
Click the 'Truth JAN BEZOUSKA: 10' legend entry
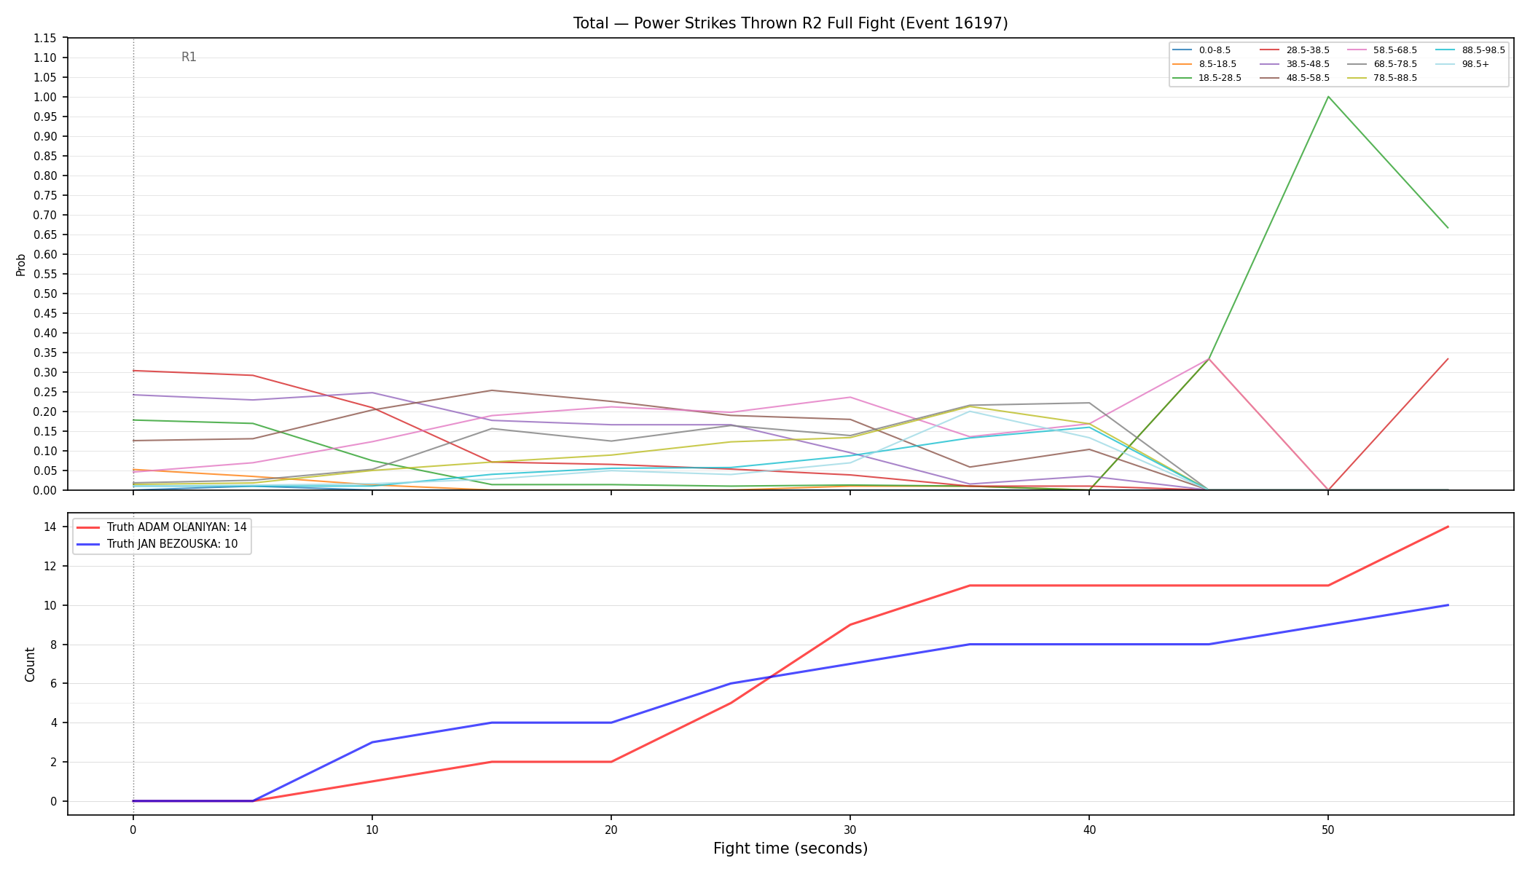point(157,544)
